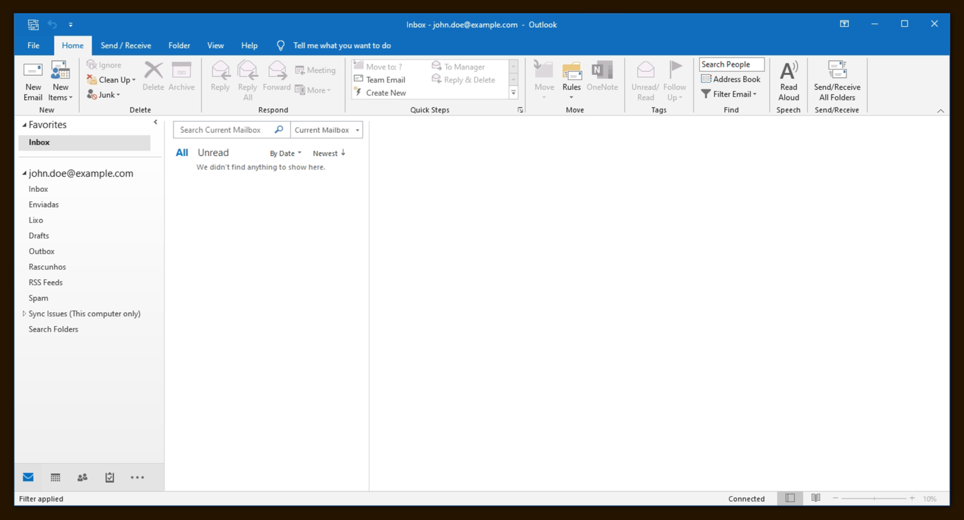Select the Team Email quick step
This screenshot has width=964, height=520.
coord(379,80)
